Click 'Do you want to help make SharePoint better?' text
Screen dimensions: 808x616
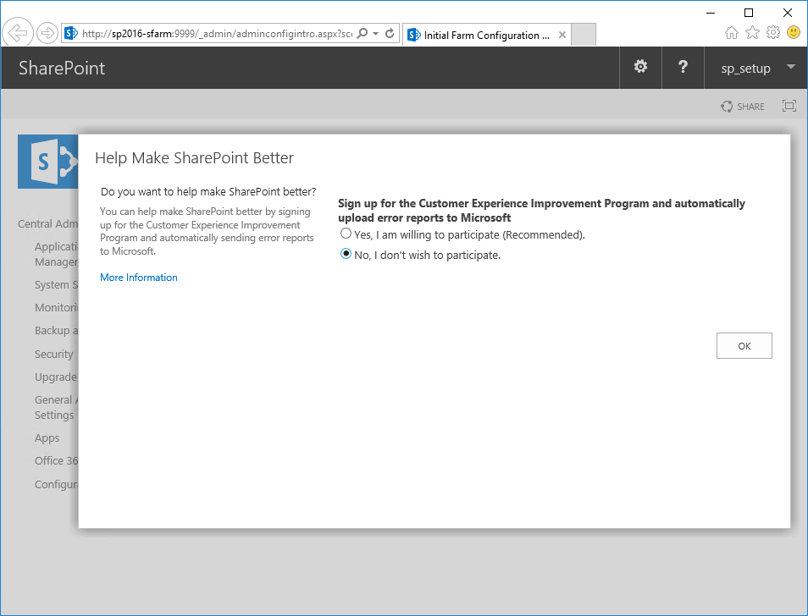208,191
